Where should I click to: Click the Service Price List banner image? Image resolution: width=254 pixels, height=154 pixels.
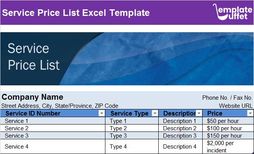[127, 59]
